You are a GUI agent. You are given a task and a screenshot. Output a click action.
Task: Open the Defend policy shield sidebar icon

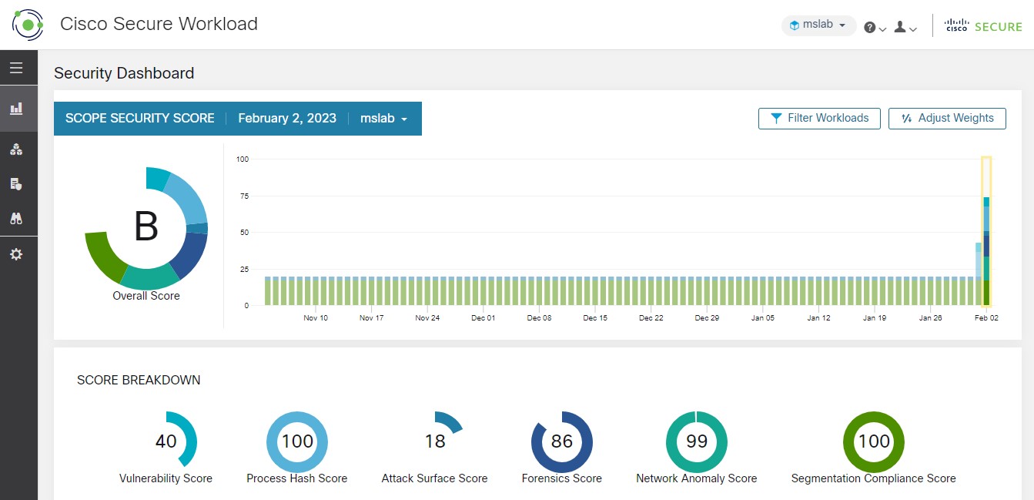pos(16,183)
